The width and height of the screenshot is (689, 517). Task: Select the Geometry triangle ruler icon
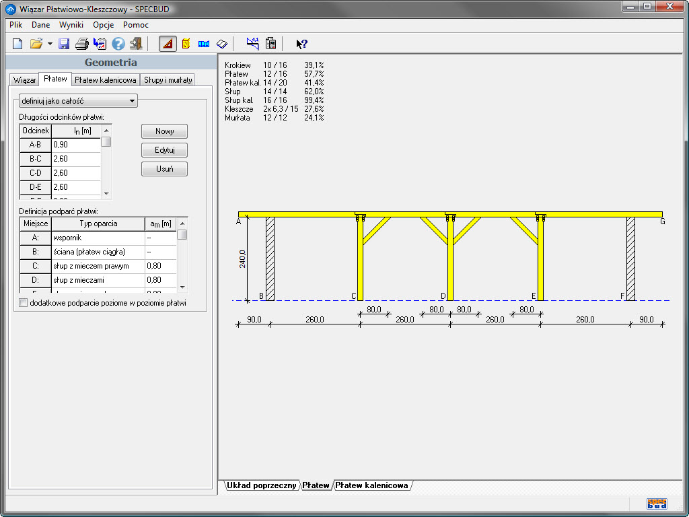click(x=168, y=44)
